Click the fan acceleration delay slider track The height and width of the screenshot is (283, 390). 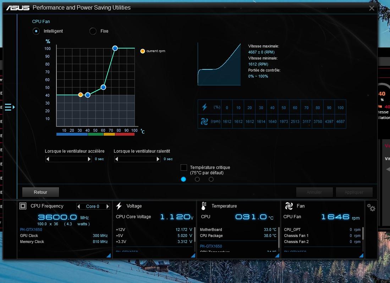pyautogui.click(x=68, y=159)
